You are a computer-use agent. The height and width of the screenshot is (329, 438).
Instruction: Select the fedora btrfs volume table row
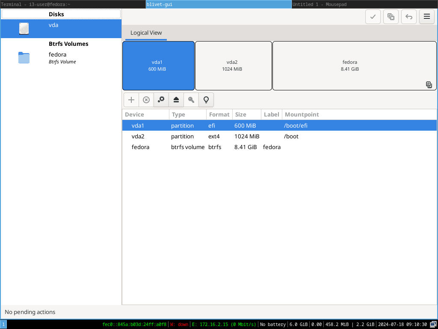280,147
